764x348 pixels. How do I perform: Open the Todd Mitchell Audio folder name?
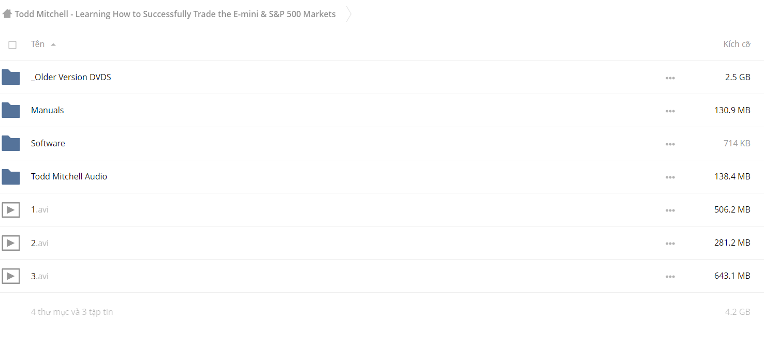point(69,176)
